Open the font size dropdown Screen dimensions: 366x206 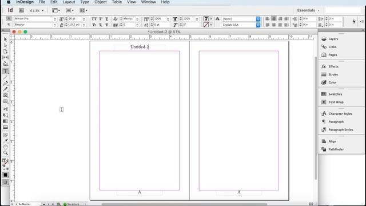[x=84, y=19]
